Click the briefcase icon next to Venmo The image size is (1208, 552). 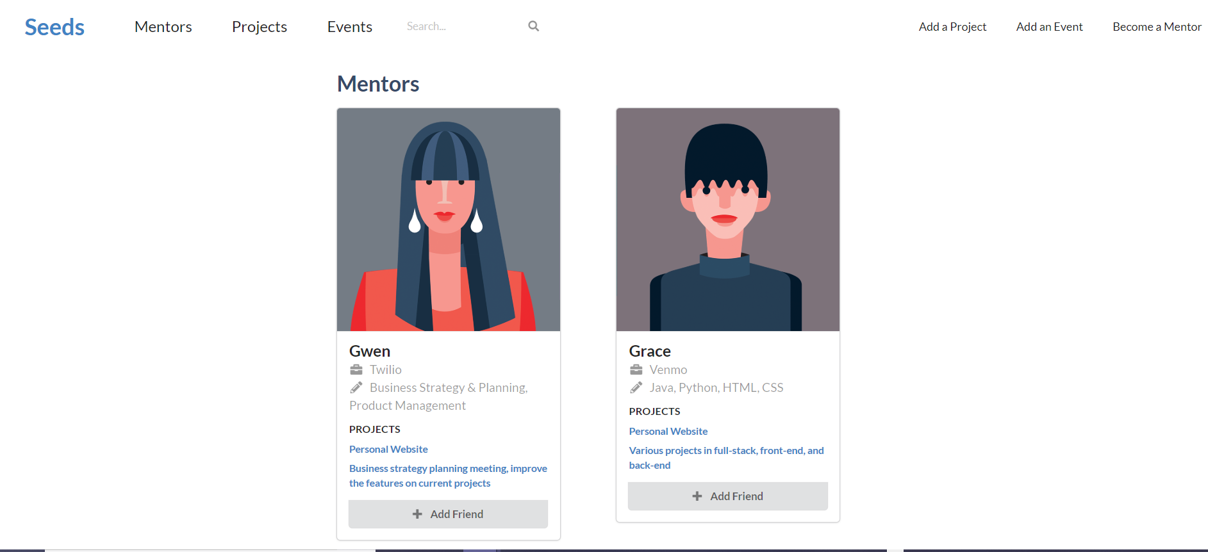[636, 369]
